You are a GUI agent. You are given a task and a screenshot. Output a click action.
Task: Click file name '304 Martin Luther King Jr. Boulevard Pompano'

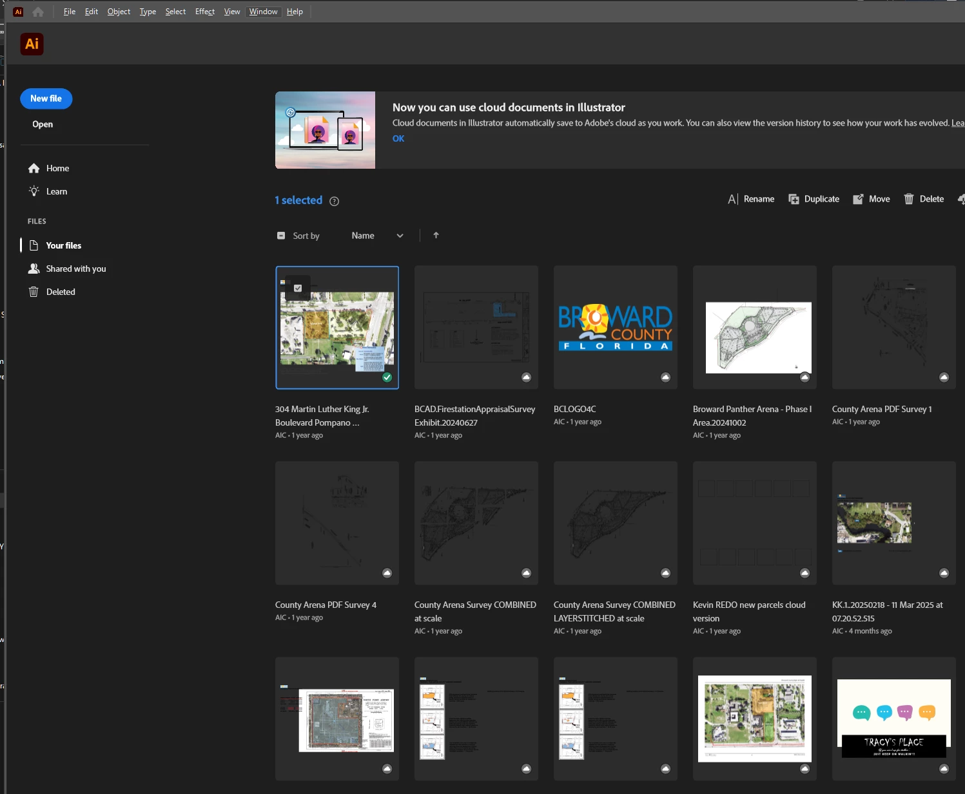[322, 416]
